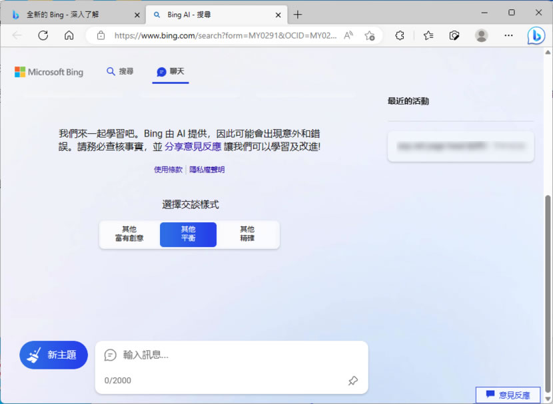
Task: Open the Collections icon
Action: 454,35
